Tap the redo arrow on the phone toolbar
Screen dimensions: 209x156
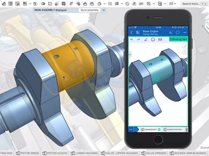pyautogui.click(x=138, y=39)
